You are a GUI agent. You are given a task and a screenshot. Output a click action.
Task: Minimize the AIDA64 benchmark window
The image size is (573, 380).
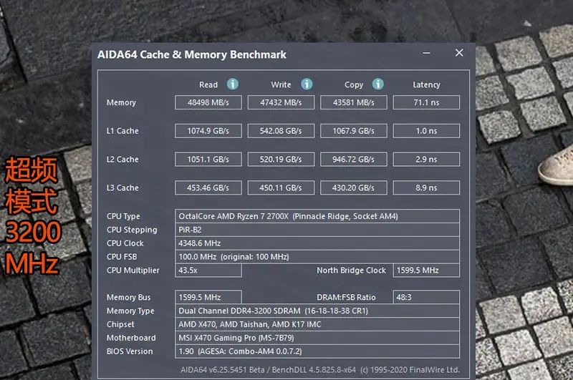click(x=426, y=53)
